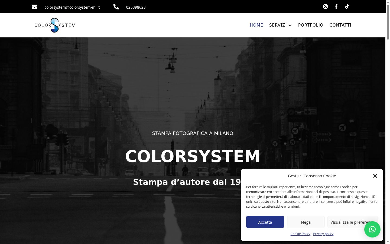Screen dimensions: 390x244
Task: Click the COLORSYSTEM hero heading
Action: pyautogui.click(x=193, y=156)
